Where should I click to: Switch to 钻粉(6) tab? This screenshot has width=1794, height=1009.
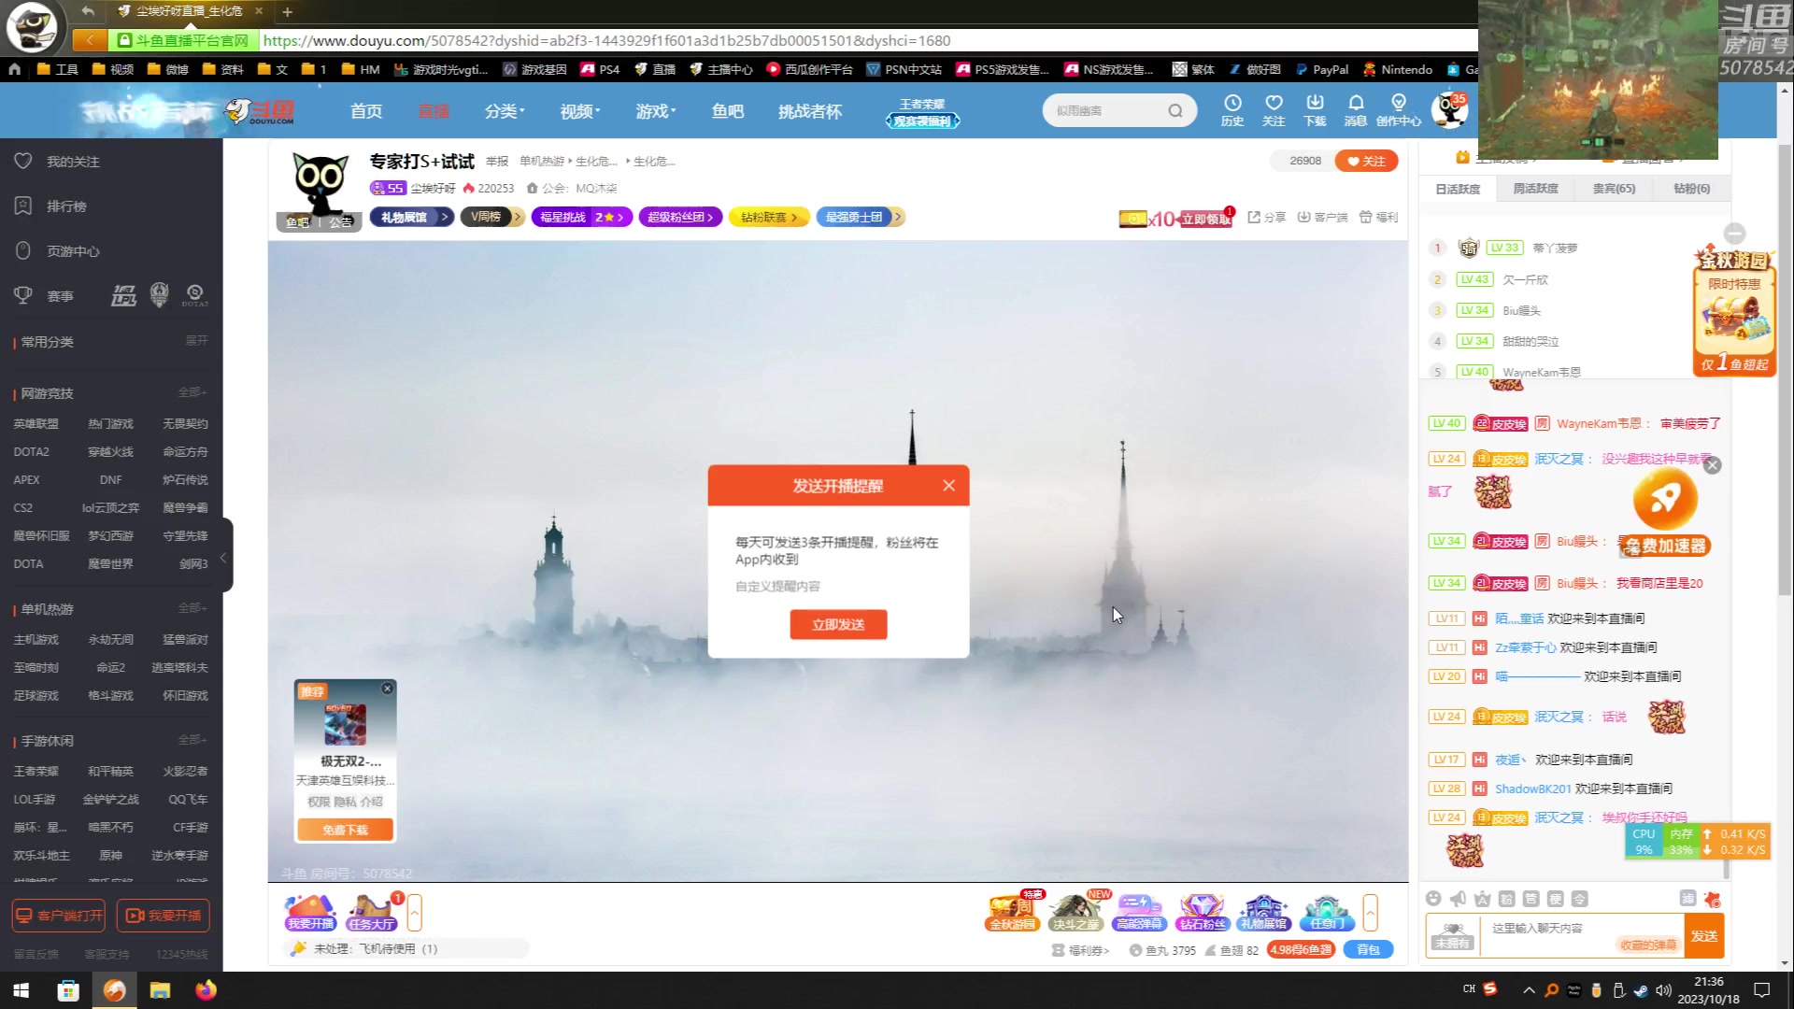click(x=1691, y=188)
